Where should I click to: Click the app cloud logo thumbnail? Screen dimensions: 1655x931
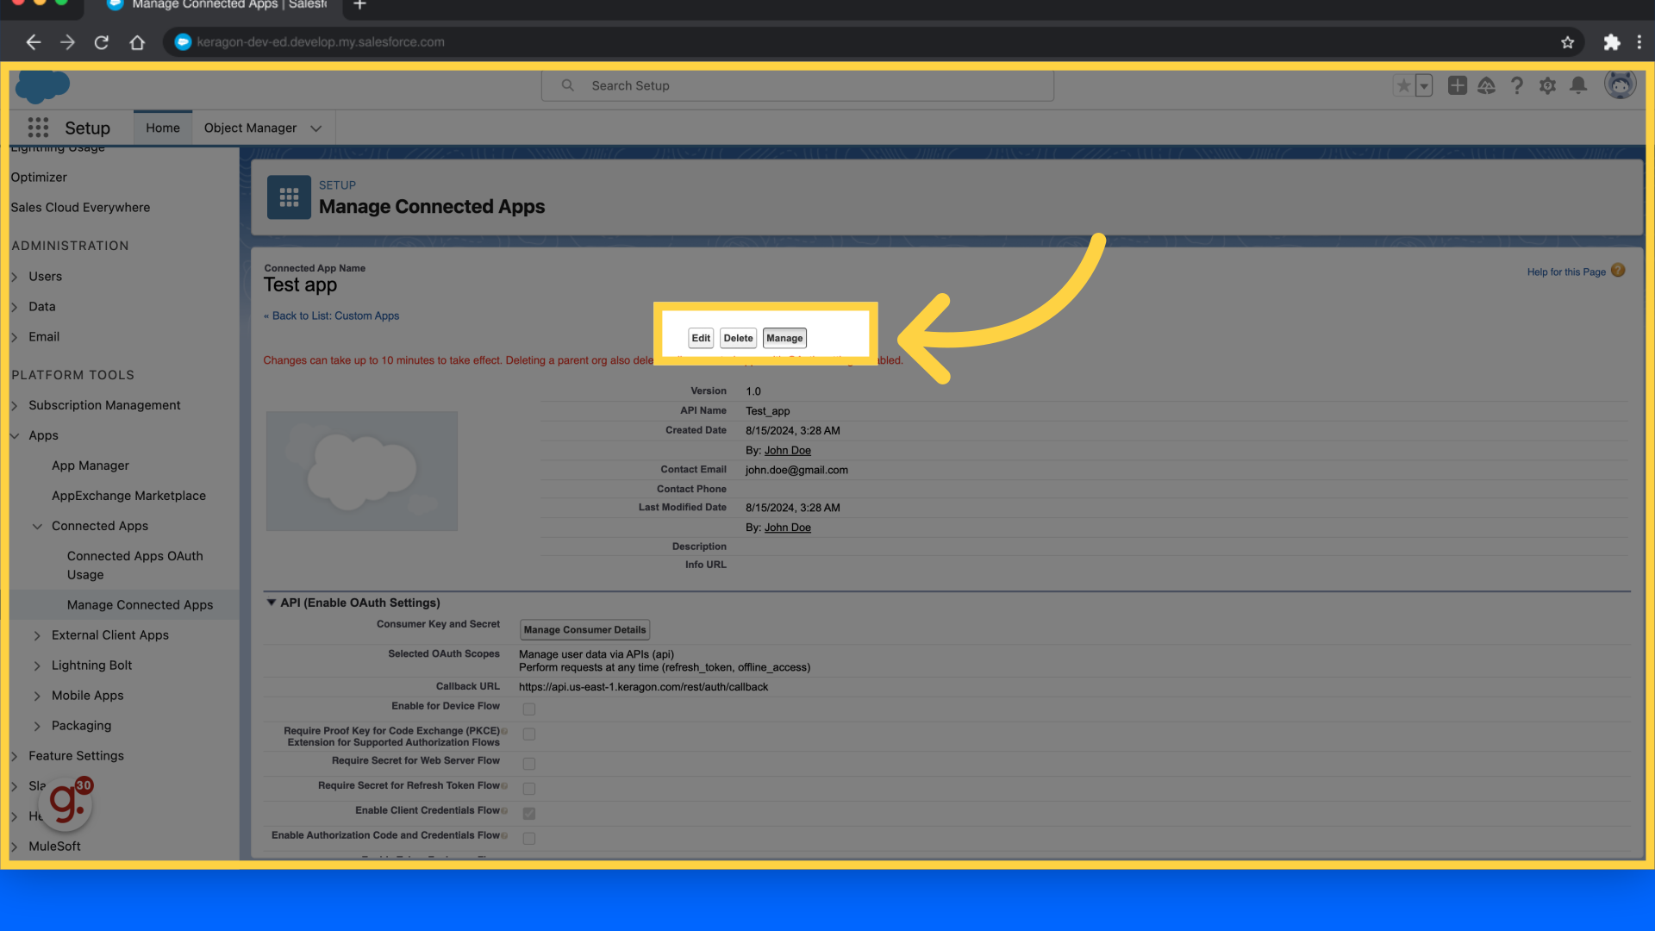(x=362, y=471)
